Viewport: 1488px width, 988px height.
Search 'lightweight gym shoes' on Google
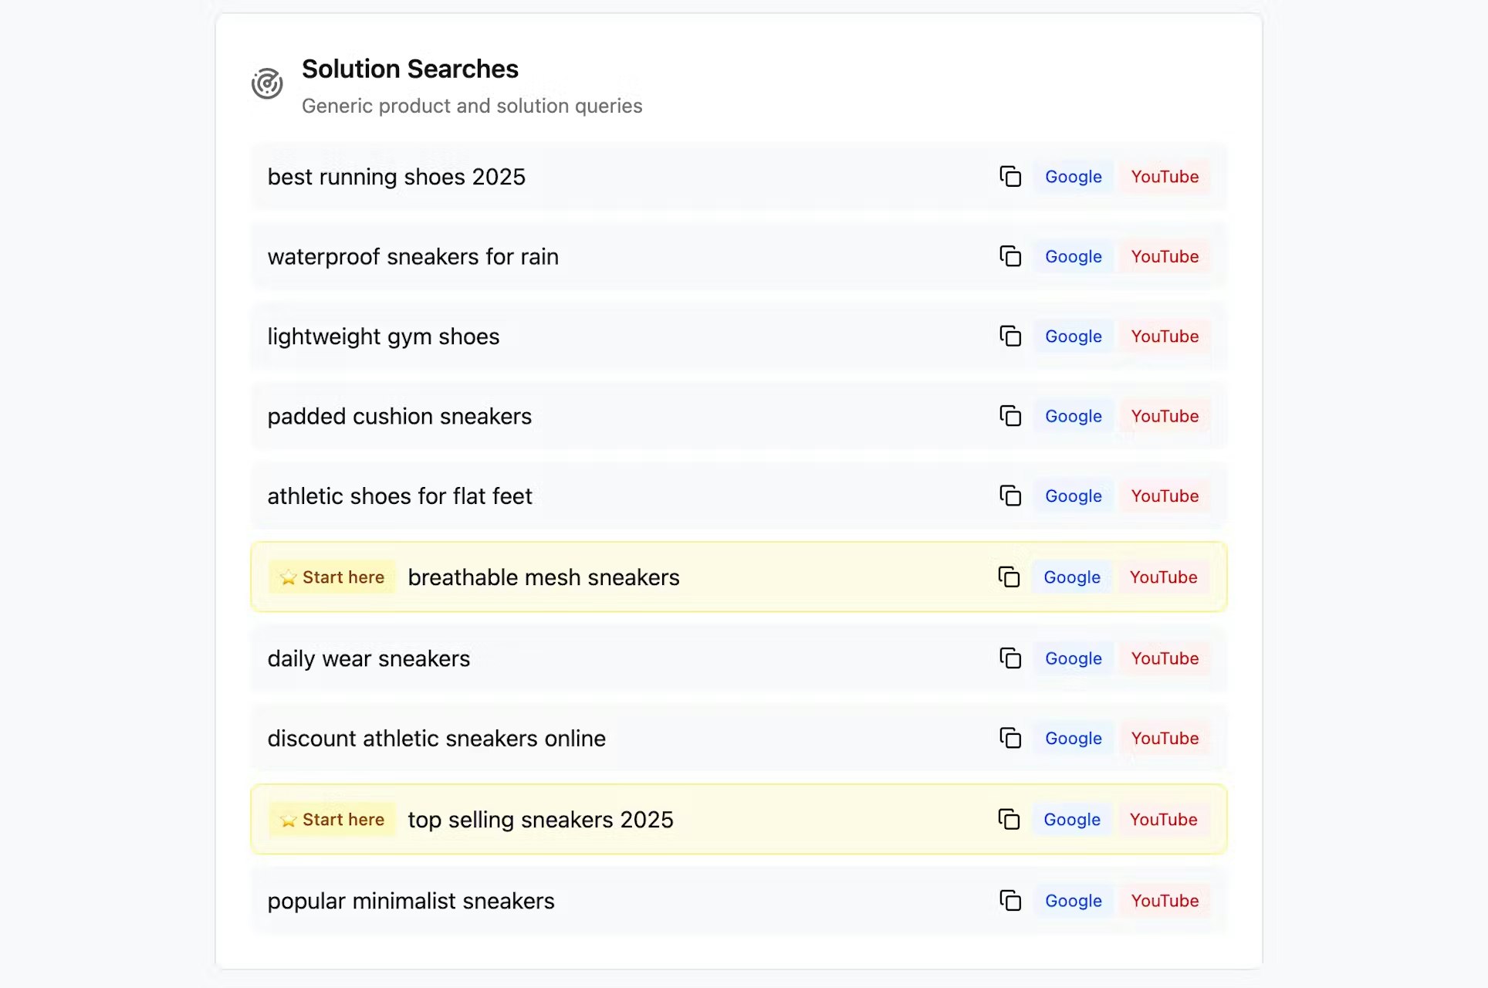coord(1073,337)
